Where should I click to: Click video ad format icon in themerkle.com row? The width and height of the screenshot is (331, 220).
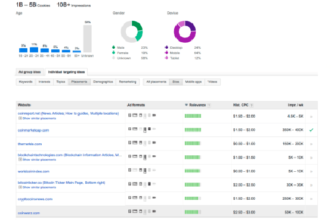(154, 143)
